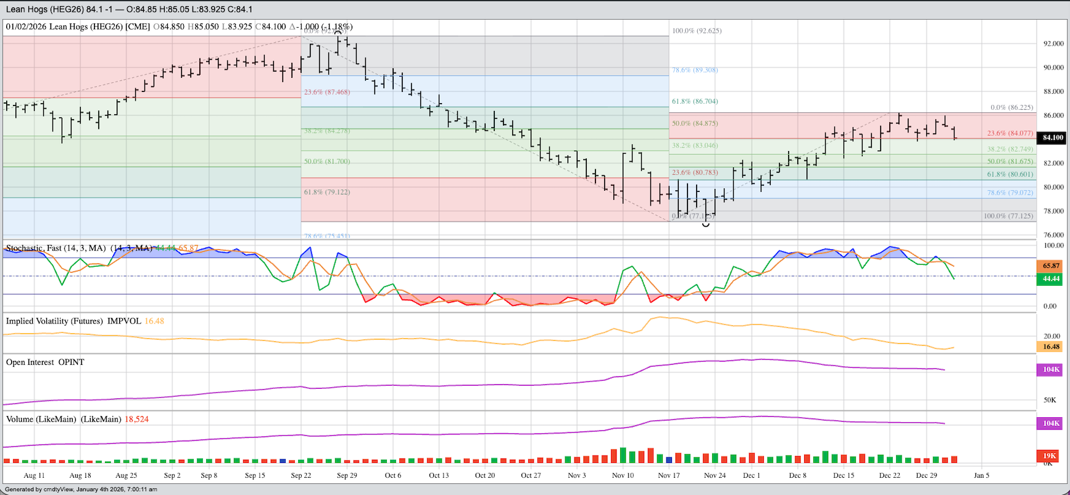Click the purple 104K tag in Open Interest panel
This screenshot has height=495, width=1070.
[1051, 370]
